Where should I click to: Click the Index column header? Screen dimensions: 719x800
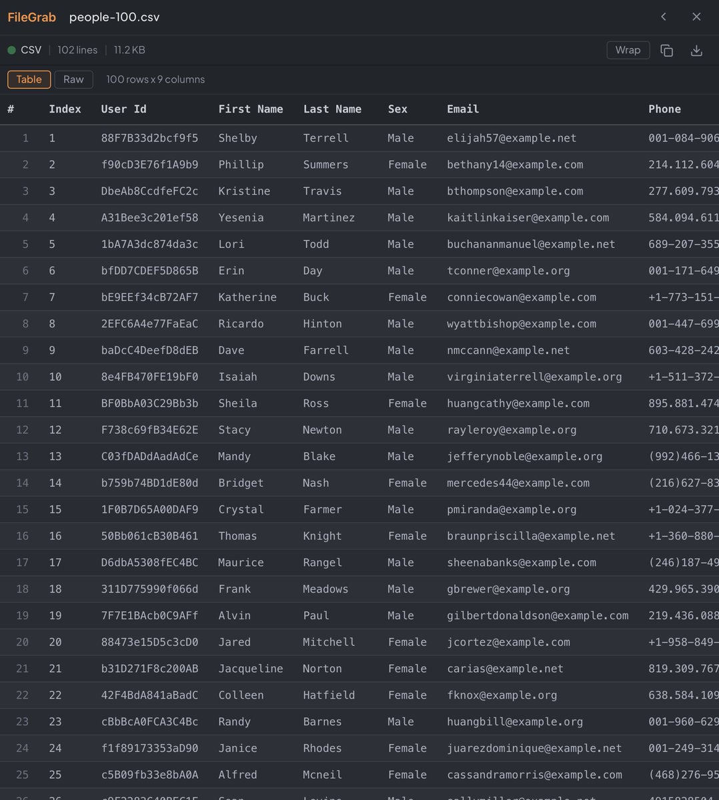65,109
